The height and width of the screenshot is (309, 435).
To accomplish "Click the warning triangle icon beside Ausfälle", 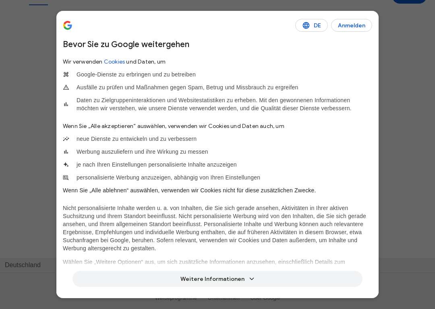I will (x=66, y=87).
